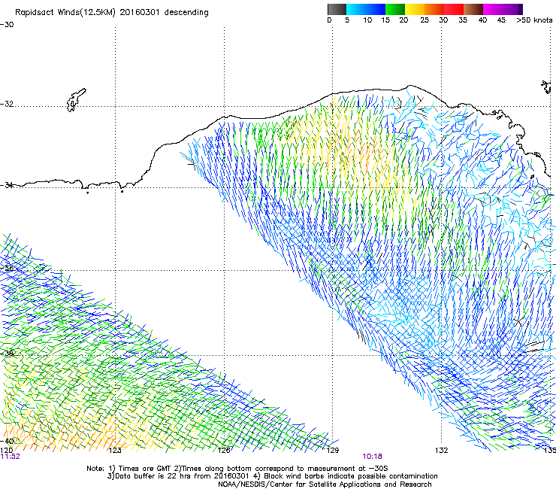Screen dimensions: 556x489
Task: Click the '-30' latitude label
Action: tap(7, 25)
